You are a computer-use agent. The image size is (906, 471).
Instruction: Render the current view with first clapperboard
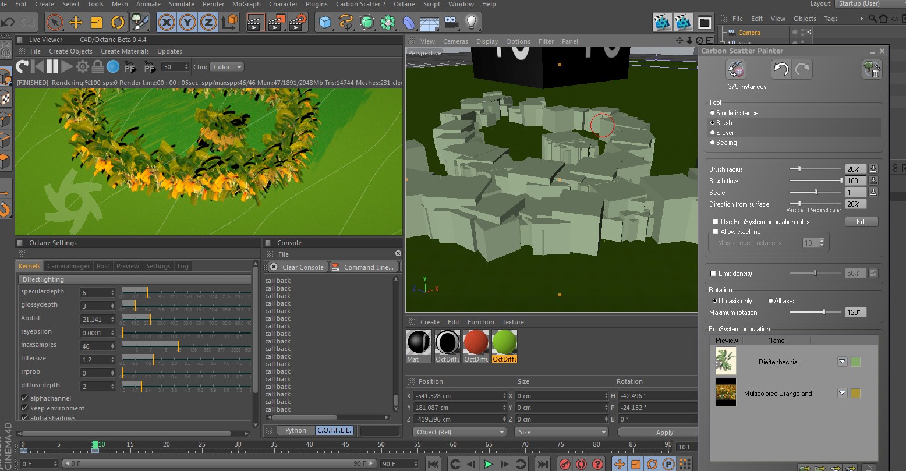(x=254, y=23)
